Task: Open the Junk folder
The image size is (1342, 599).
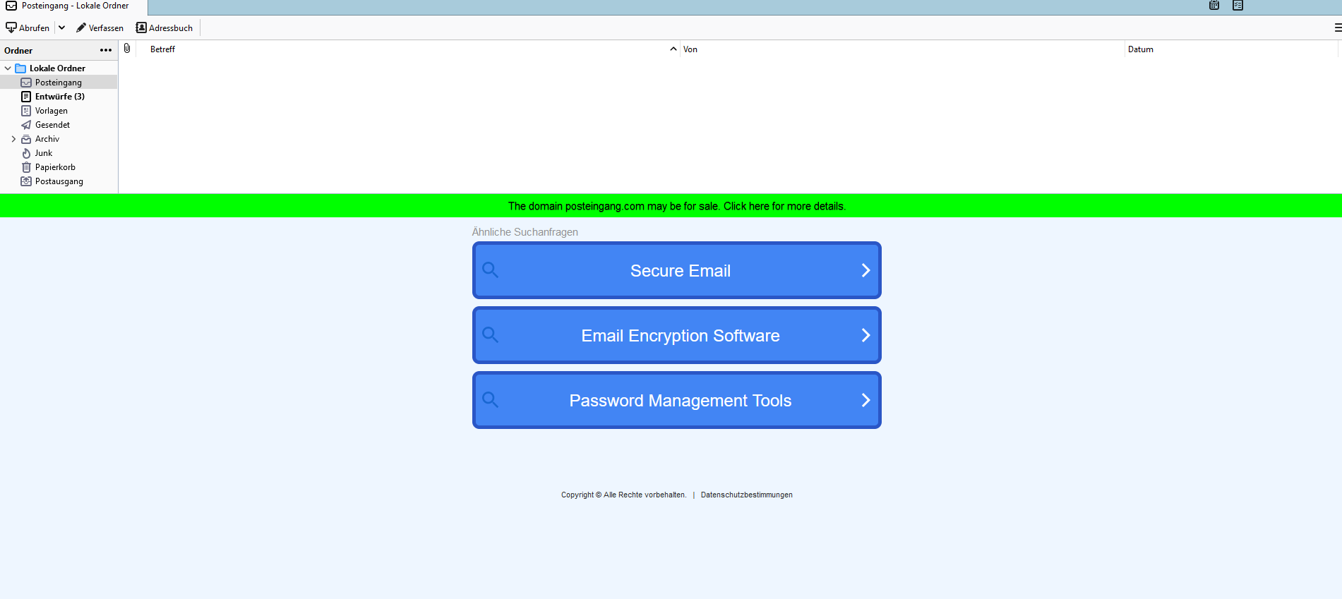Action: click(x=59, y=153)
